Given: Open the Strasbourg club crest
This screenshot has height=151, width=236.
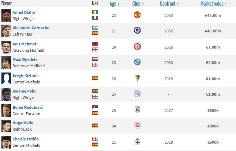Looking at the screenshot, I should pos(137,62).
